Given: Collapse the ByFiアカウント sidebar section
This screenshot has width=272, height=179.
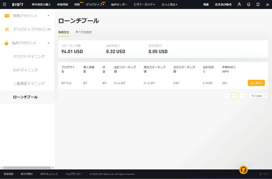Looking at the screenshot, I should (49, 43).
